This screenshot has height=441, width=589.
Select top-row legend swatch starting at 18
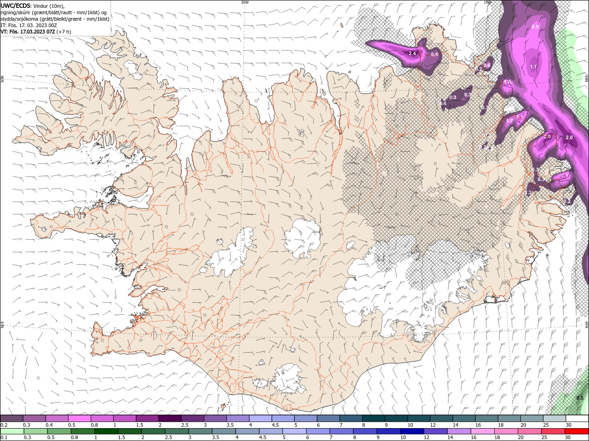tap(509, 418)
